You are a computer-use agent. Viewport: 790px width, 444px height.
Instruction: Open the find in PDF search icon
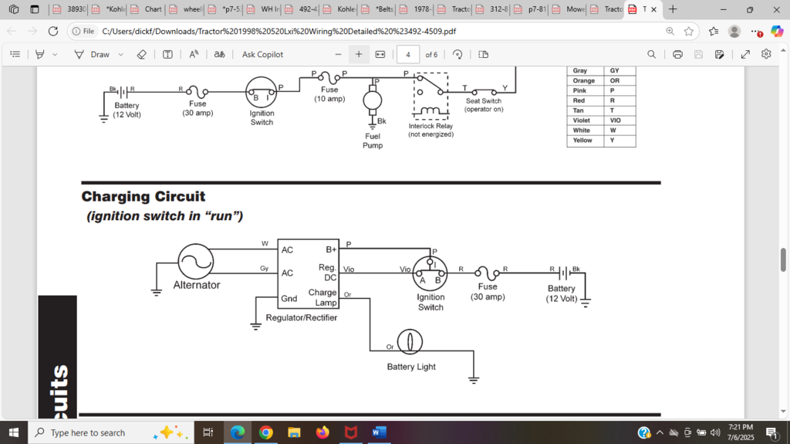(652, 54)
